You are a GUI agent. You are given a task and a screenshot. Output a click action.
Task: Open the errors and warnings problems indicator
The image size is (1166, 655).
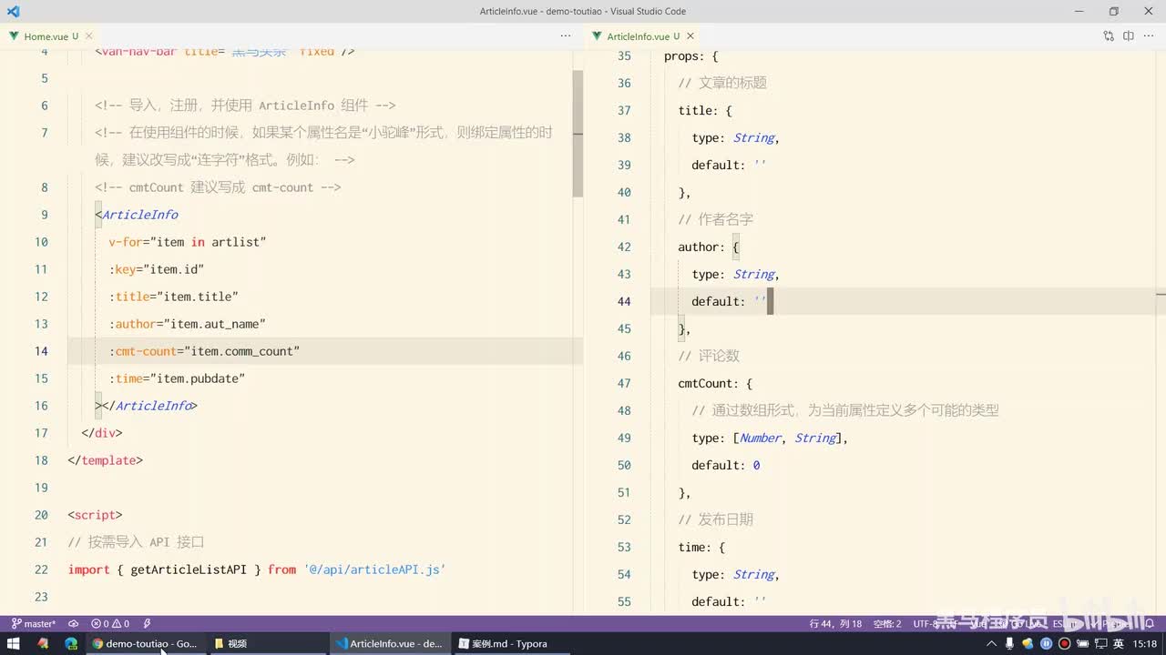coord(110,624)
